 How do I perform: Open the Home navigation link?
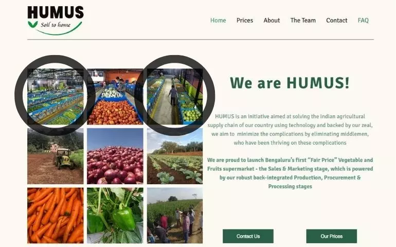(x=218, y=20)
